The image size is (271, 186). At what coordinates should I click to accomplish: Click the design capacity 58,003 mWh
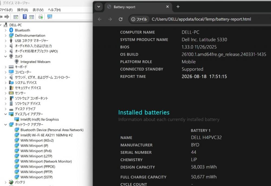tap(204, 167)
